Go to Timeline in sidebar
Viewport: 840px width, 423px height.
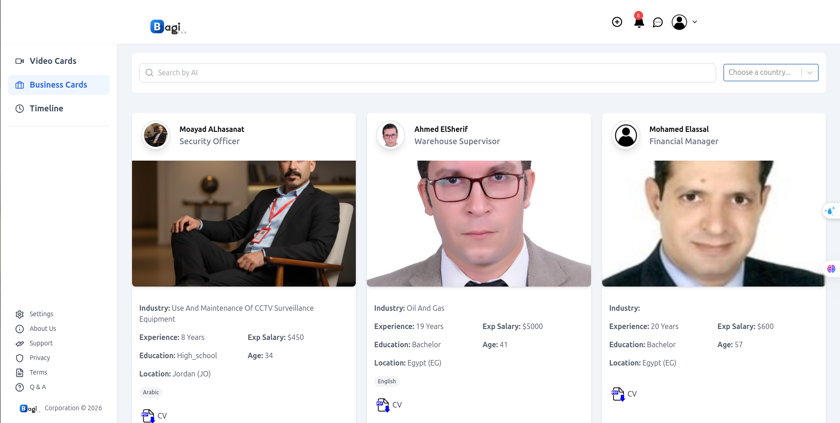pos(46,109)
